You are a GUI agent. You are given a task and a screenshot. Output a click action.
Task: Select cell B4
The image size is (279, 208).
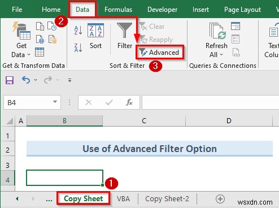click(x=64, y=177)
